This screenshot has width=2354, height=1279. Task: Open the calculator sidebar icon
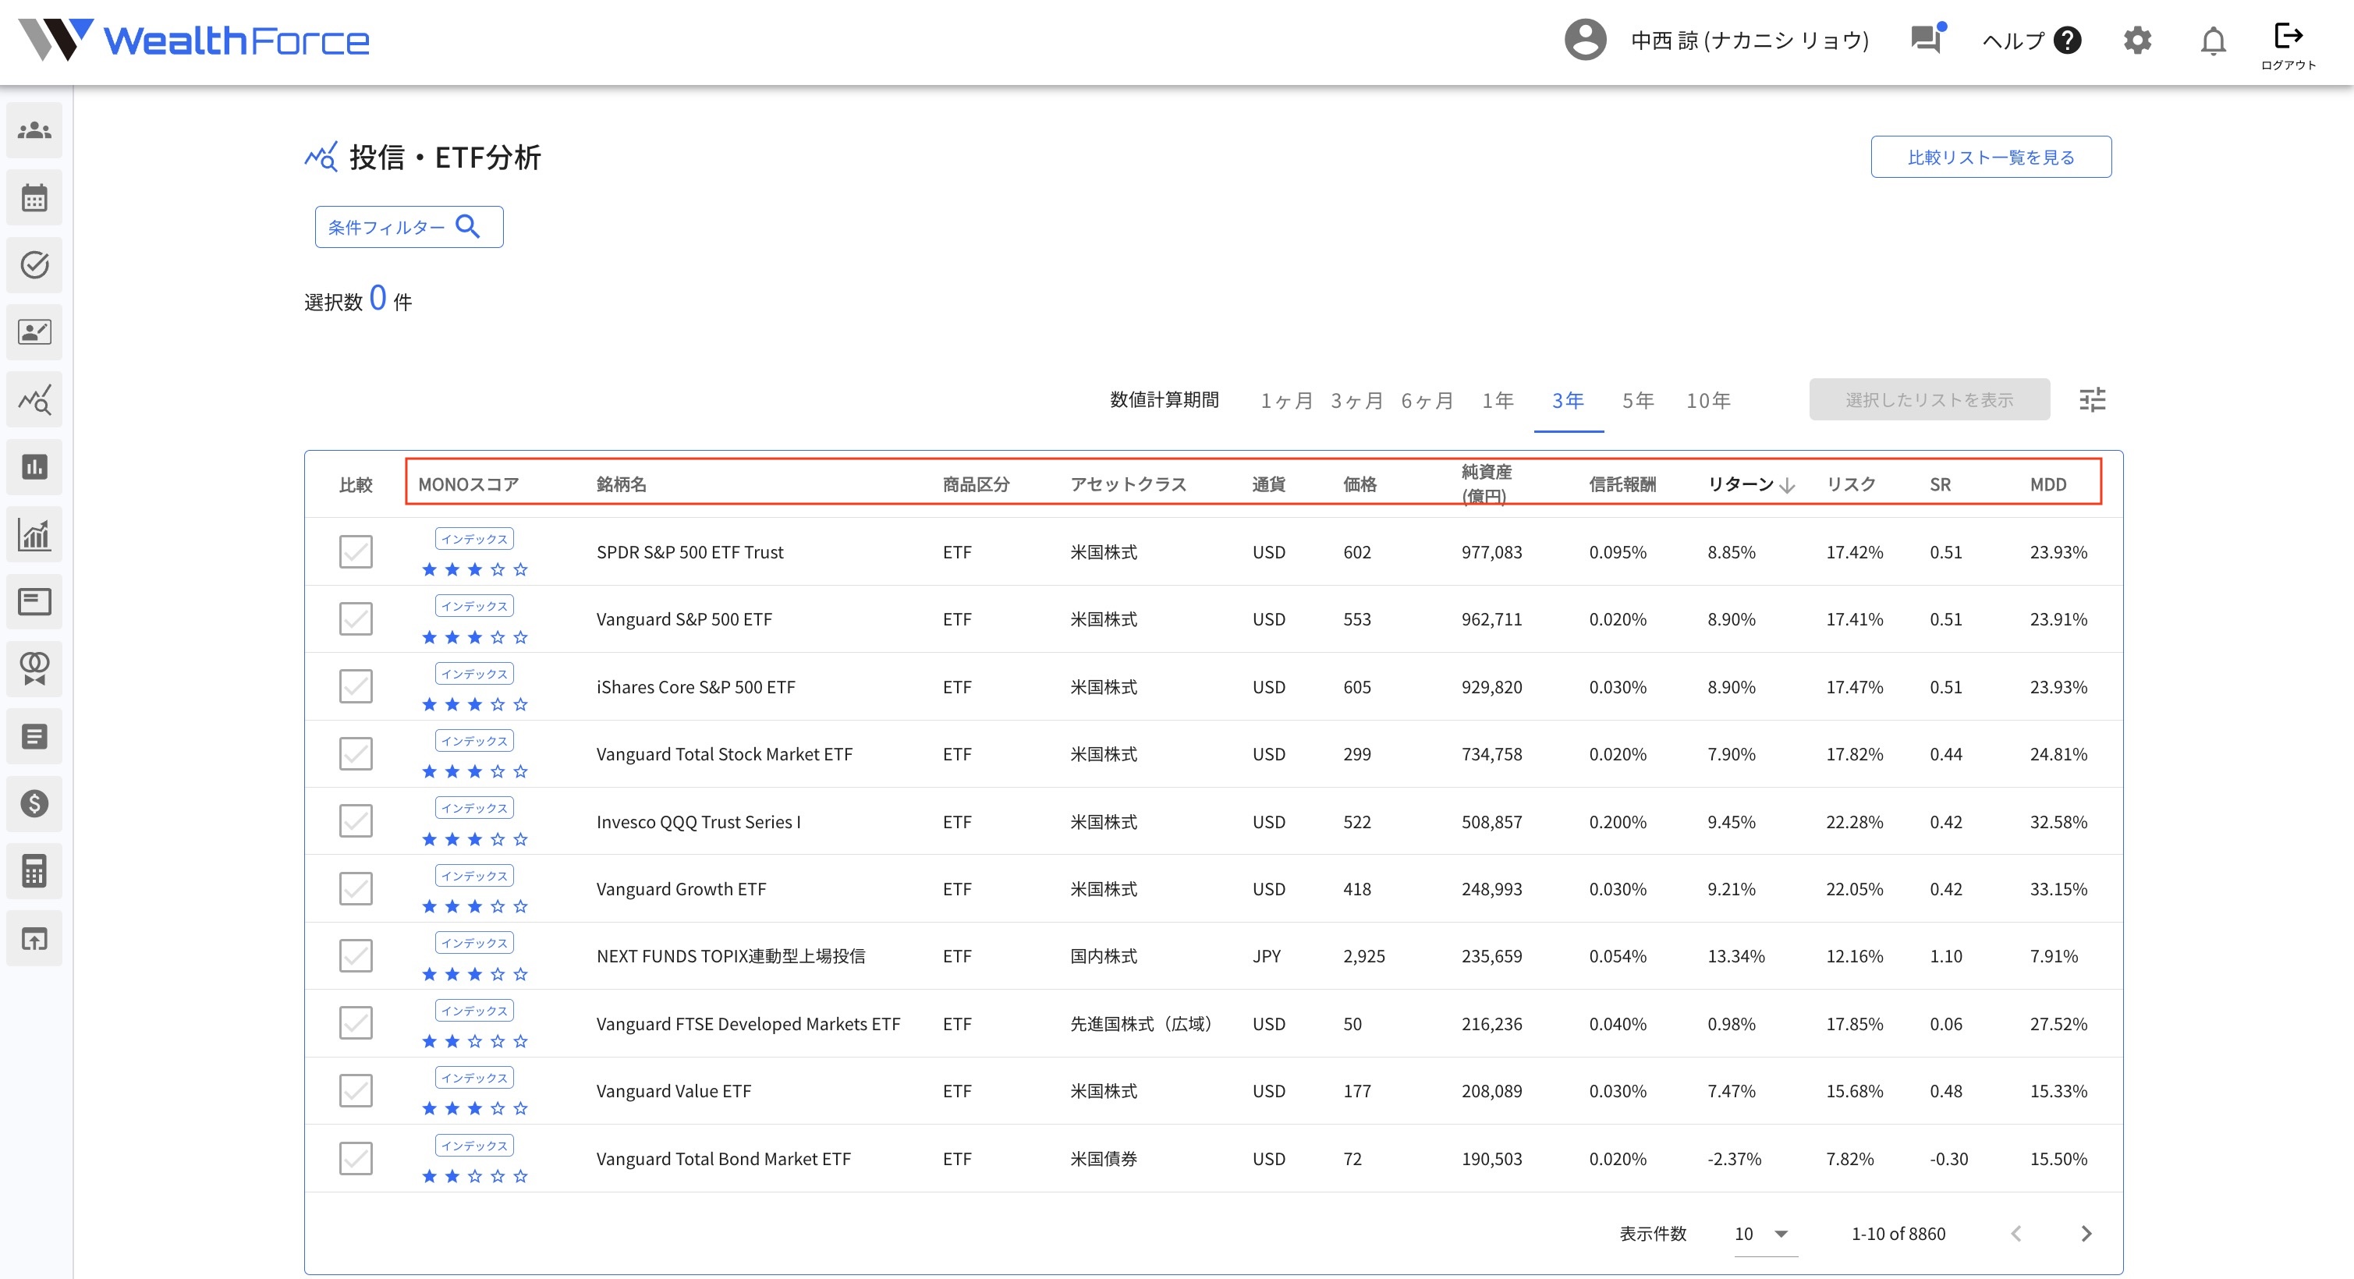pos(35,872)
